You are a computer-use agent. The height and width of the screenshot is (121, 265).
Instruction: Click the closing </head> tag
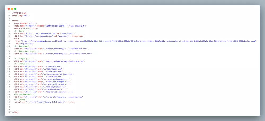click(x=16, y=112)
